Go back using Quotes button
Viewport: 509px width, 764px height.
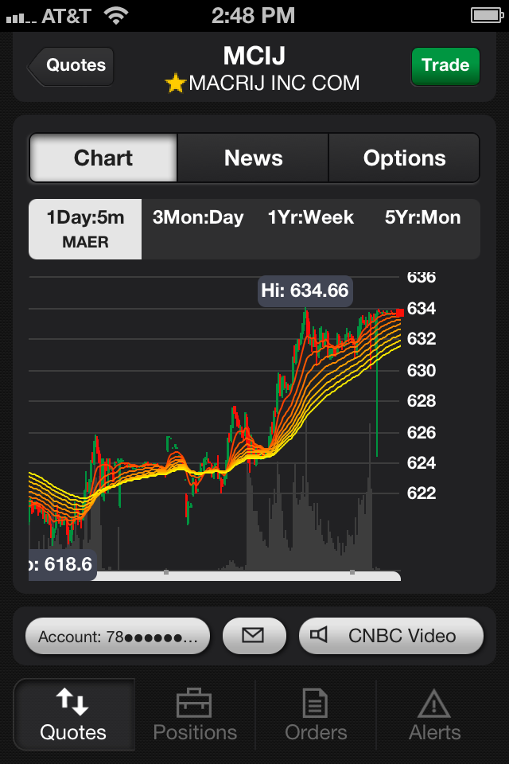[x=72, y=65]
